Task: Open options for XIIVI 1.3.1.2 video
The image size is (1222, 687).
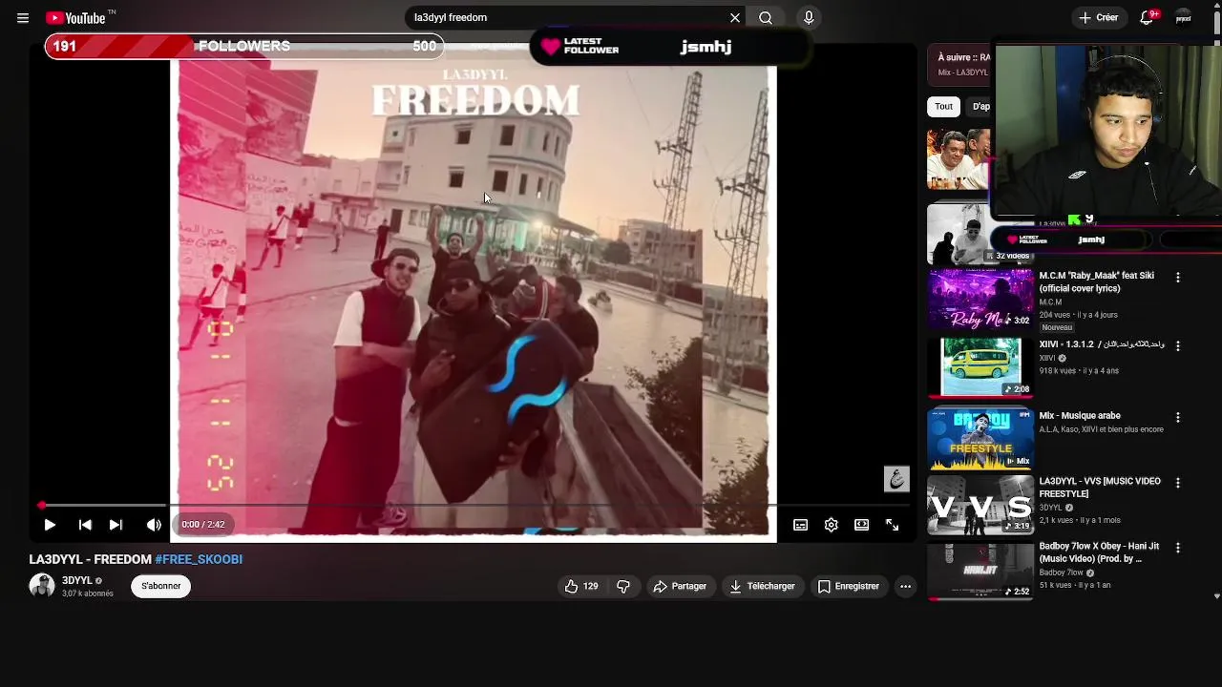Action: pos(1177,345)
